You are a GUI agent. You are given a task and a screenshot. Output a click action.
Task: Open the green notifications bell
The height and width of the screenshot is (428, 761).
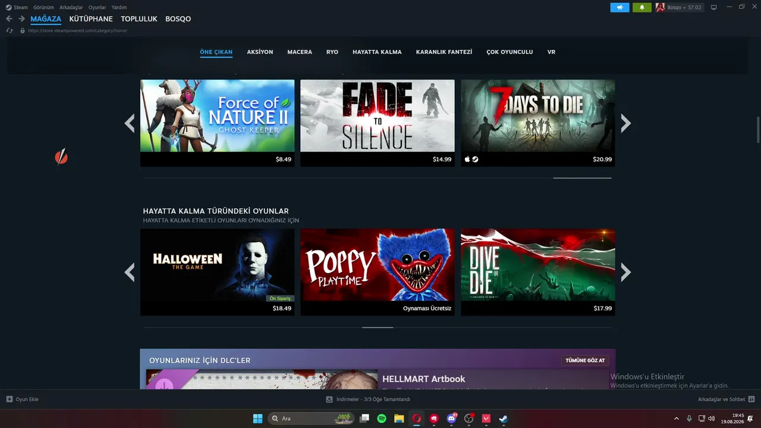coord(642,8)
